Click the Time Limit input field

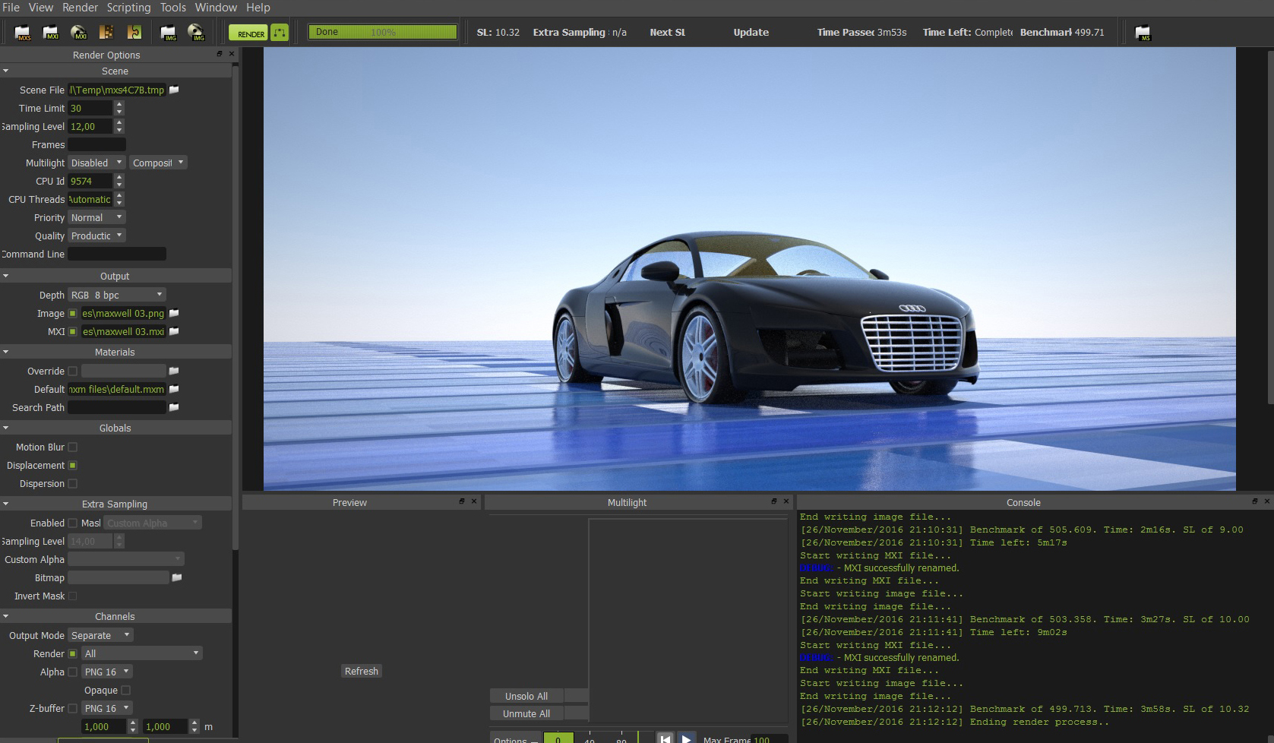[90, 108]
